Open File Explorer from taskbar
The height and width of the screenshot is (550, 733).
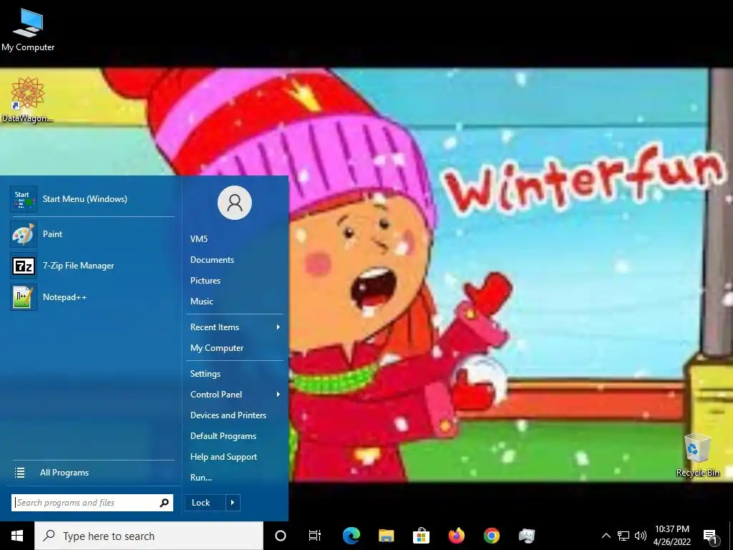[386, 536]
